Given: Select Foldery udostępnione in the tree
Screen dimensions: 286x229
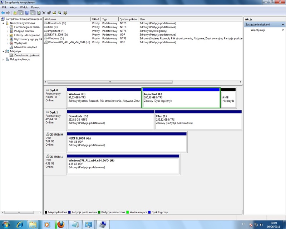Looking at the screenshot, I should (27, 35).
